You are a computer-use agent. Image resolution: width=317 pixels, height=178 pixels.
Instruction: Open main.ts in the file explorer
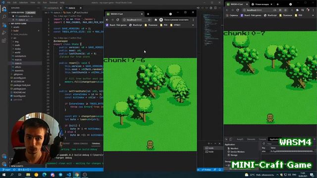tap(18, 60)
